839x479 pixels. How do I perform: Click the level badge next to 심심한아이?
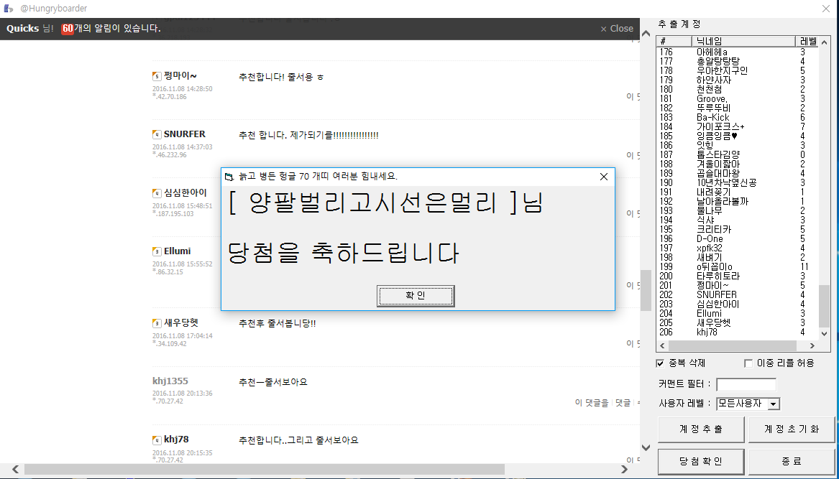pos(157,192)
